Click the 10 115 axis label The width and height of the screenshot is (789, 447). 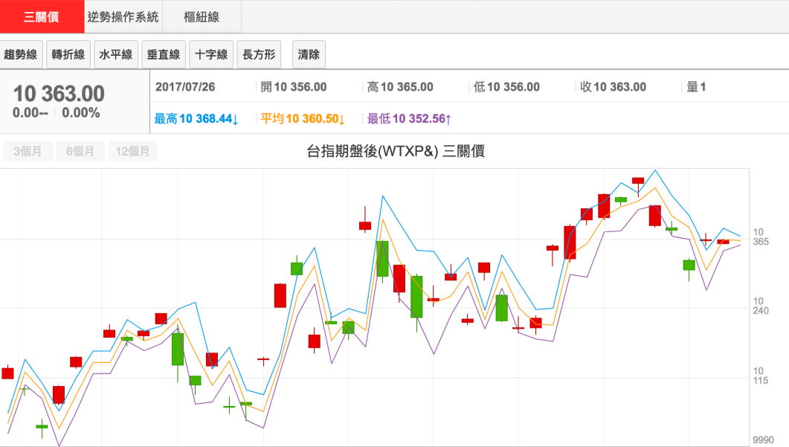(x=761, y=376)
